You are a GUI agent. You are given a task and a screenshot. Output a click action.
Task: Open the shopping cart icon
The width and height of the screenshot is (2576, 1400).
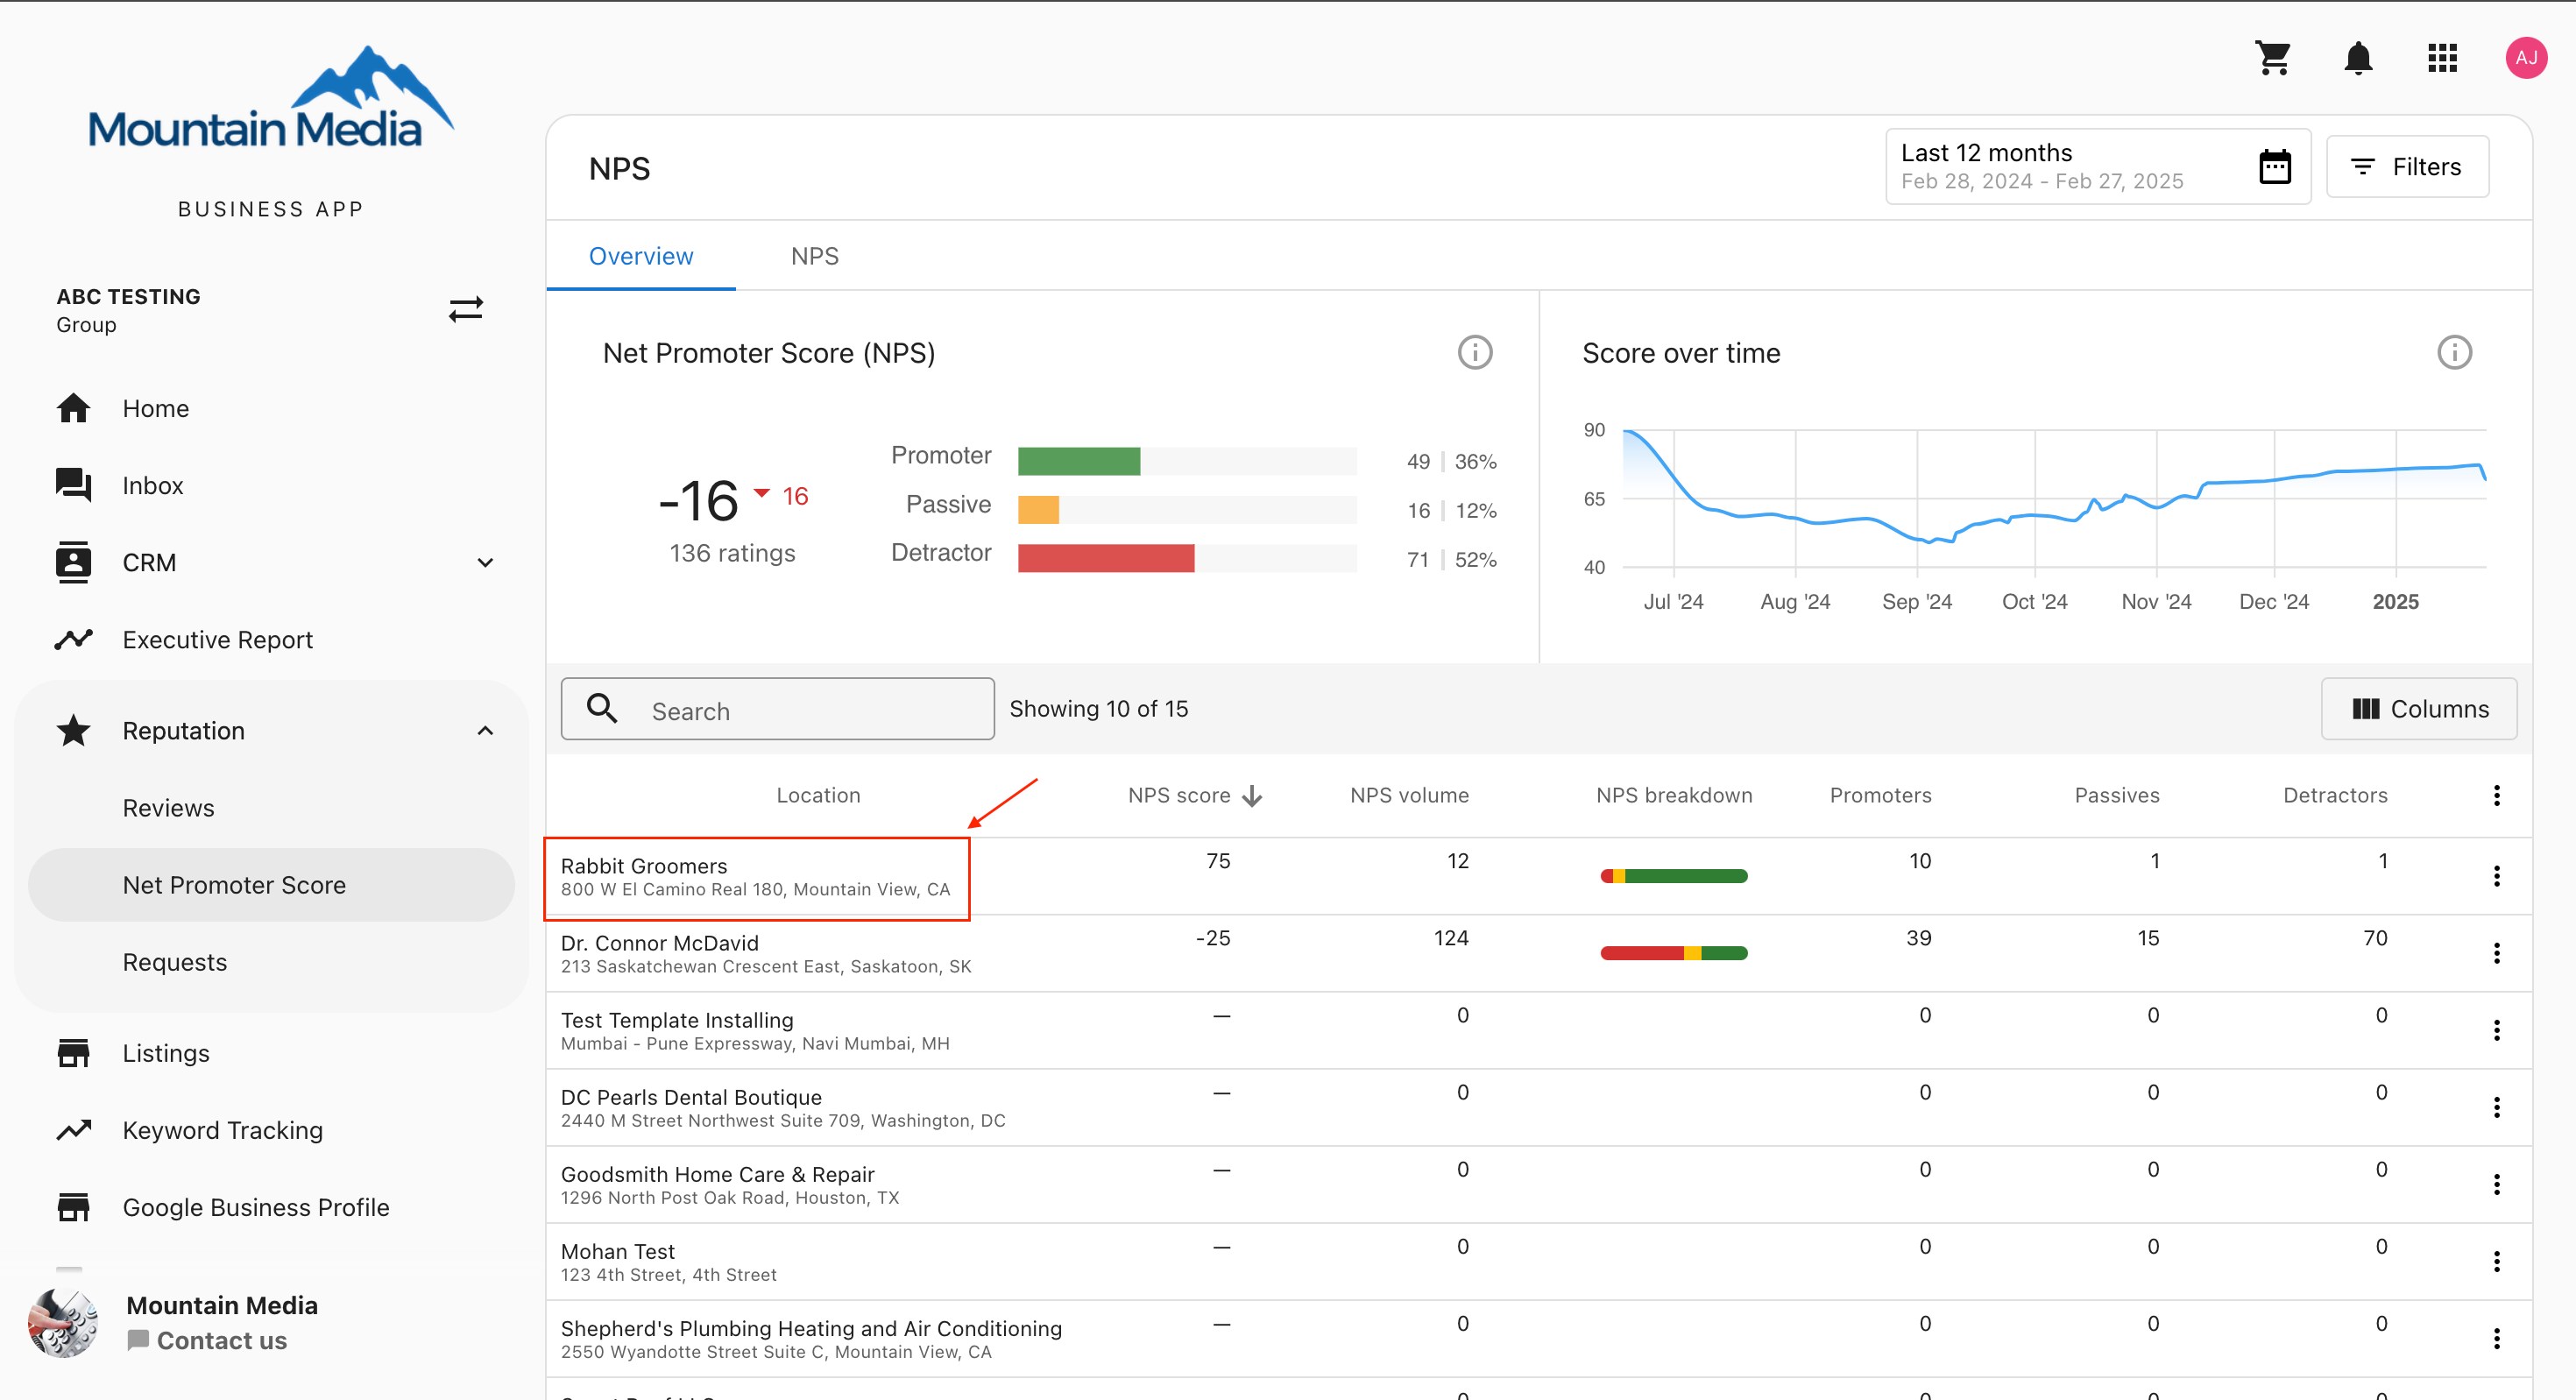(x=2273, y=58)
